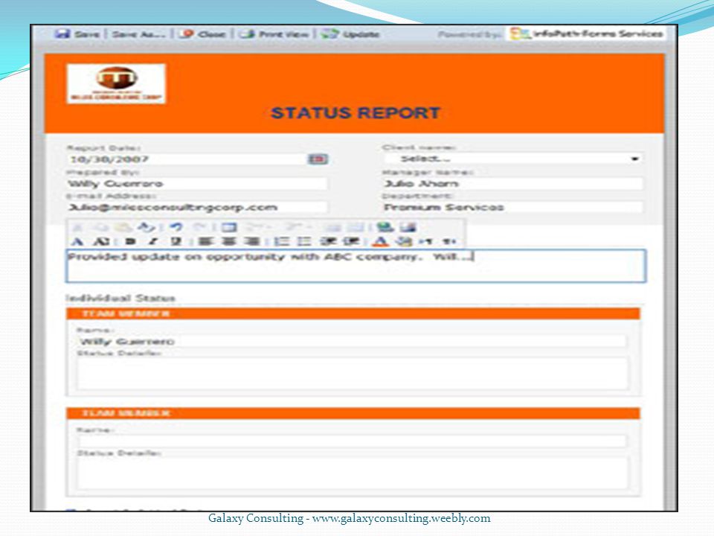Click the E-mail Address input field
Viewport: 714px width, 536px height.
196,208
